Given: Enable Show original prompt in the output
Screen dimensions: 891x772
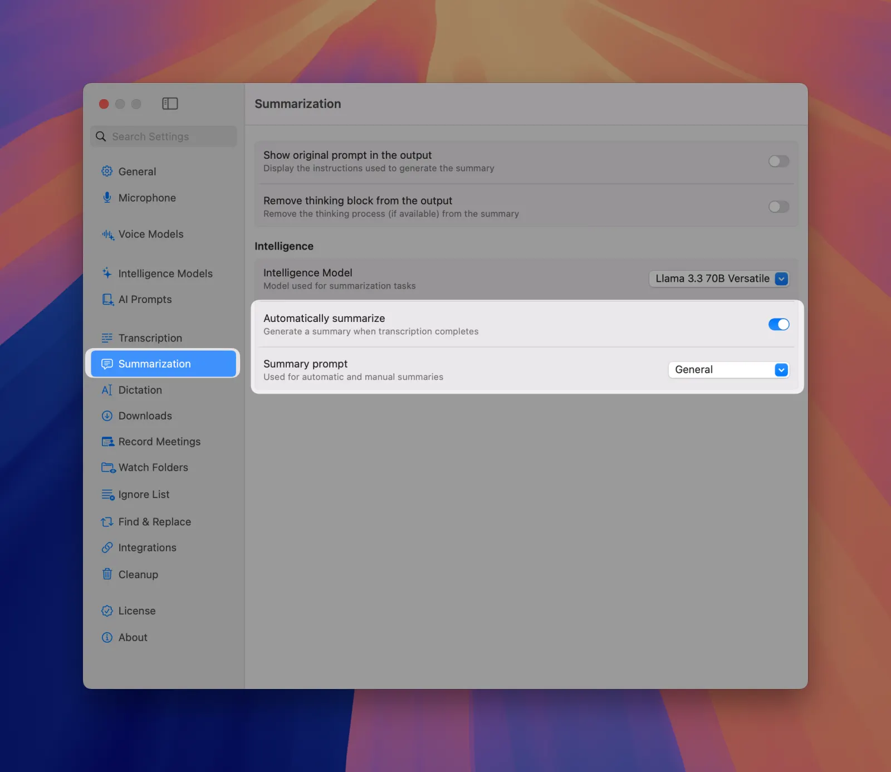Looking at the screenshot, I should [779, 161].
